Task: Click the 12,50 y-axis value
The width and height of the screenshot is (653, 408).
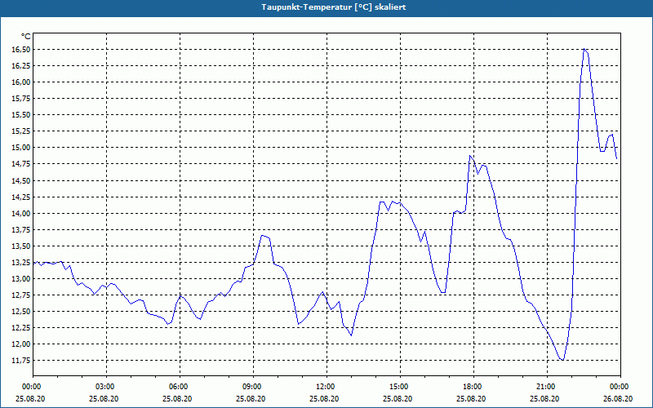Action: [20, 312]
